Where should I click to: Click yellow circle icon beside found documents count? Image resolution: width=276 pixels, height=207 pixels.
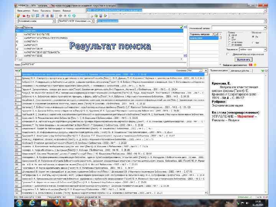click(x=255, y=65)
